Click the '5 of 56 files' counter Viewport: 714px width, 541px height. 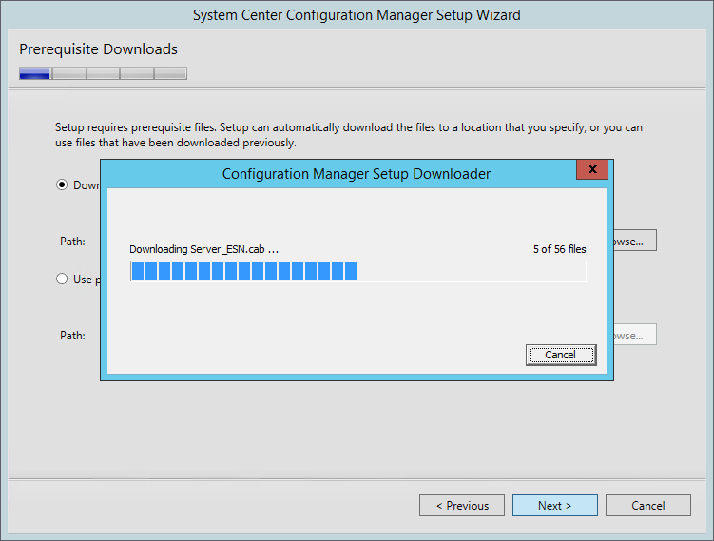560,249
